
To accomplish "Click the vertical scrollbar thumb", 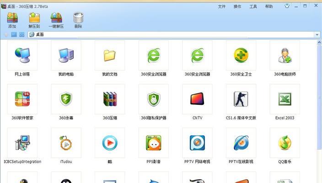I will pos(319,97).
